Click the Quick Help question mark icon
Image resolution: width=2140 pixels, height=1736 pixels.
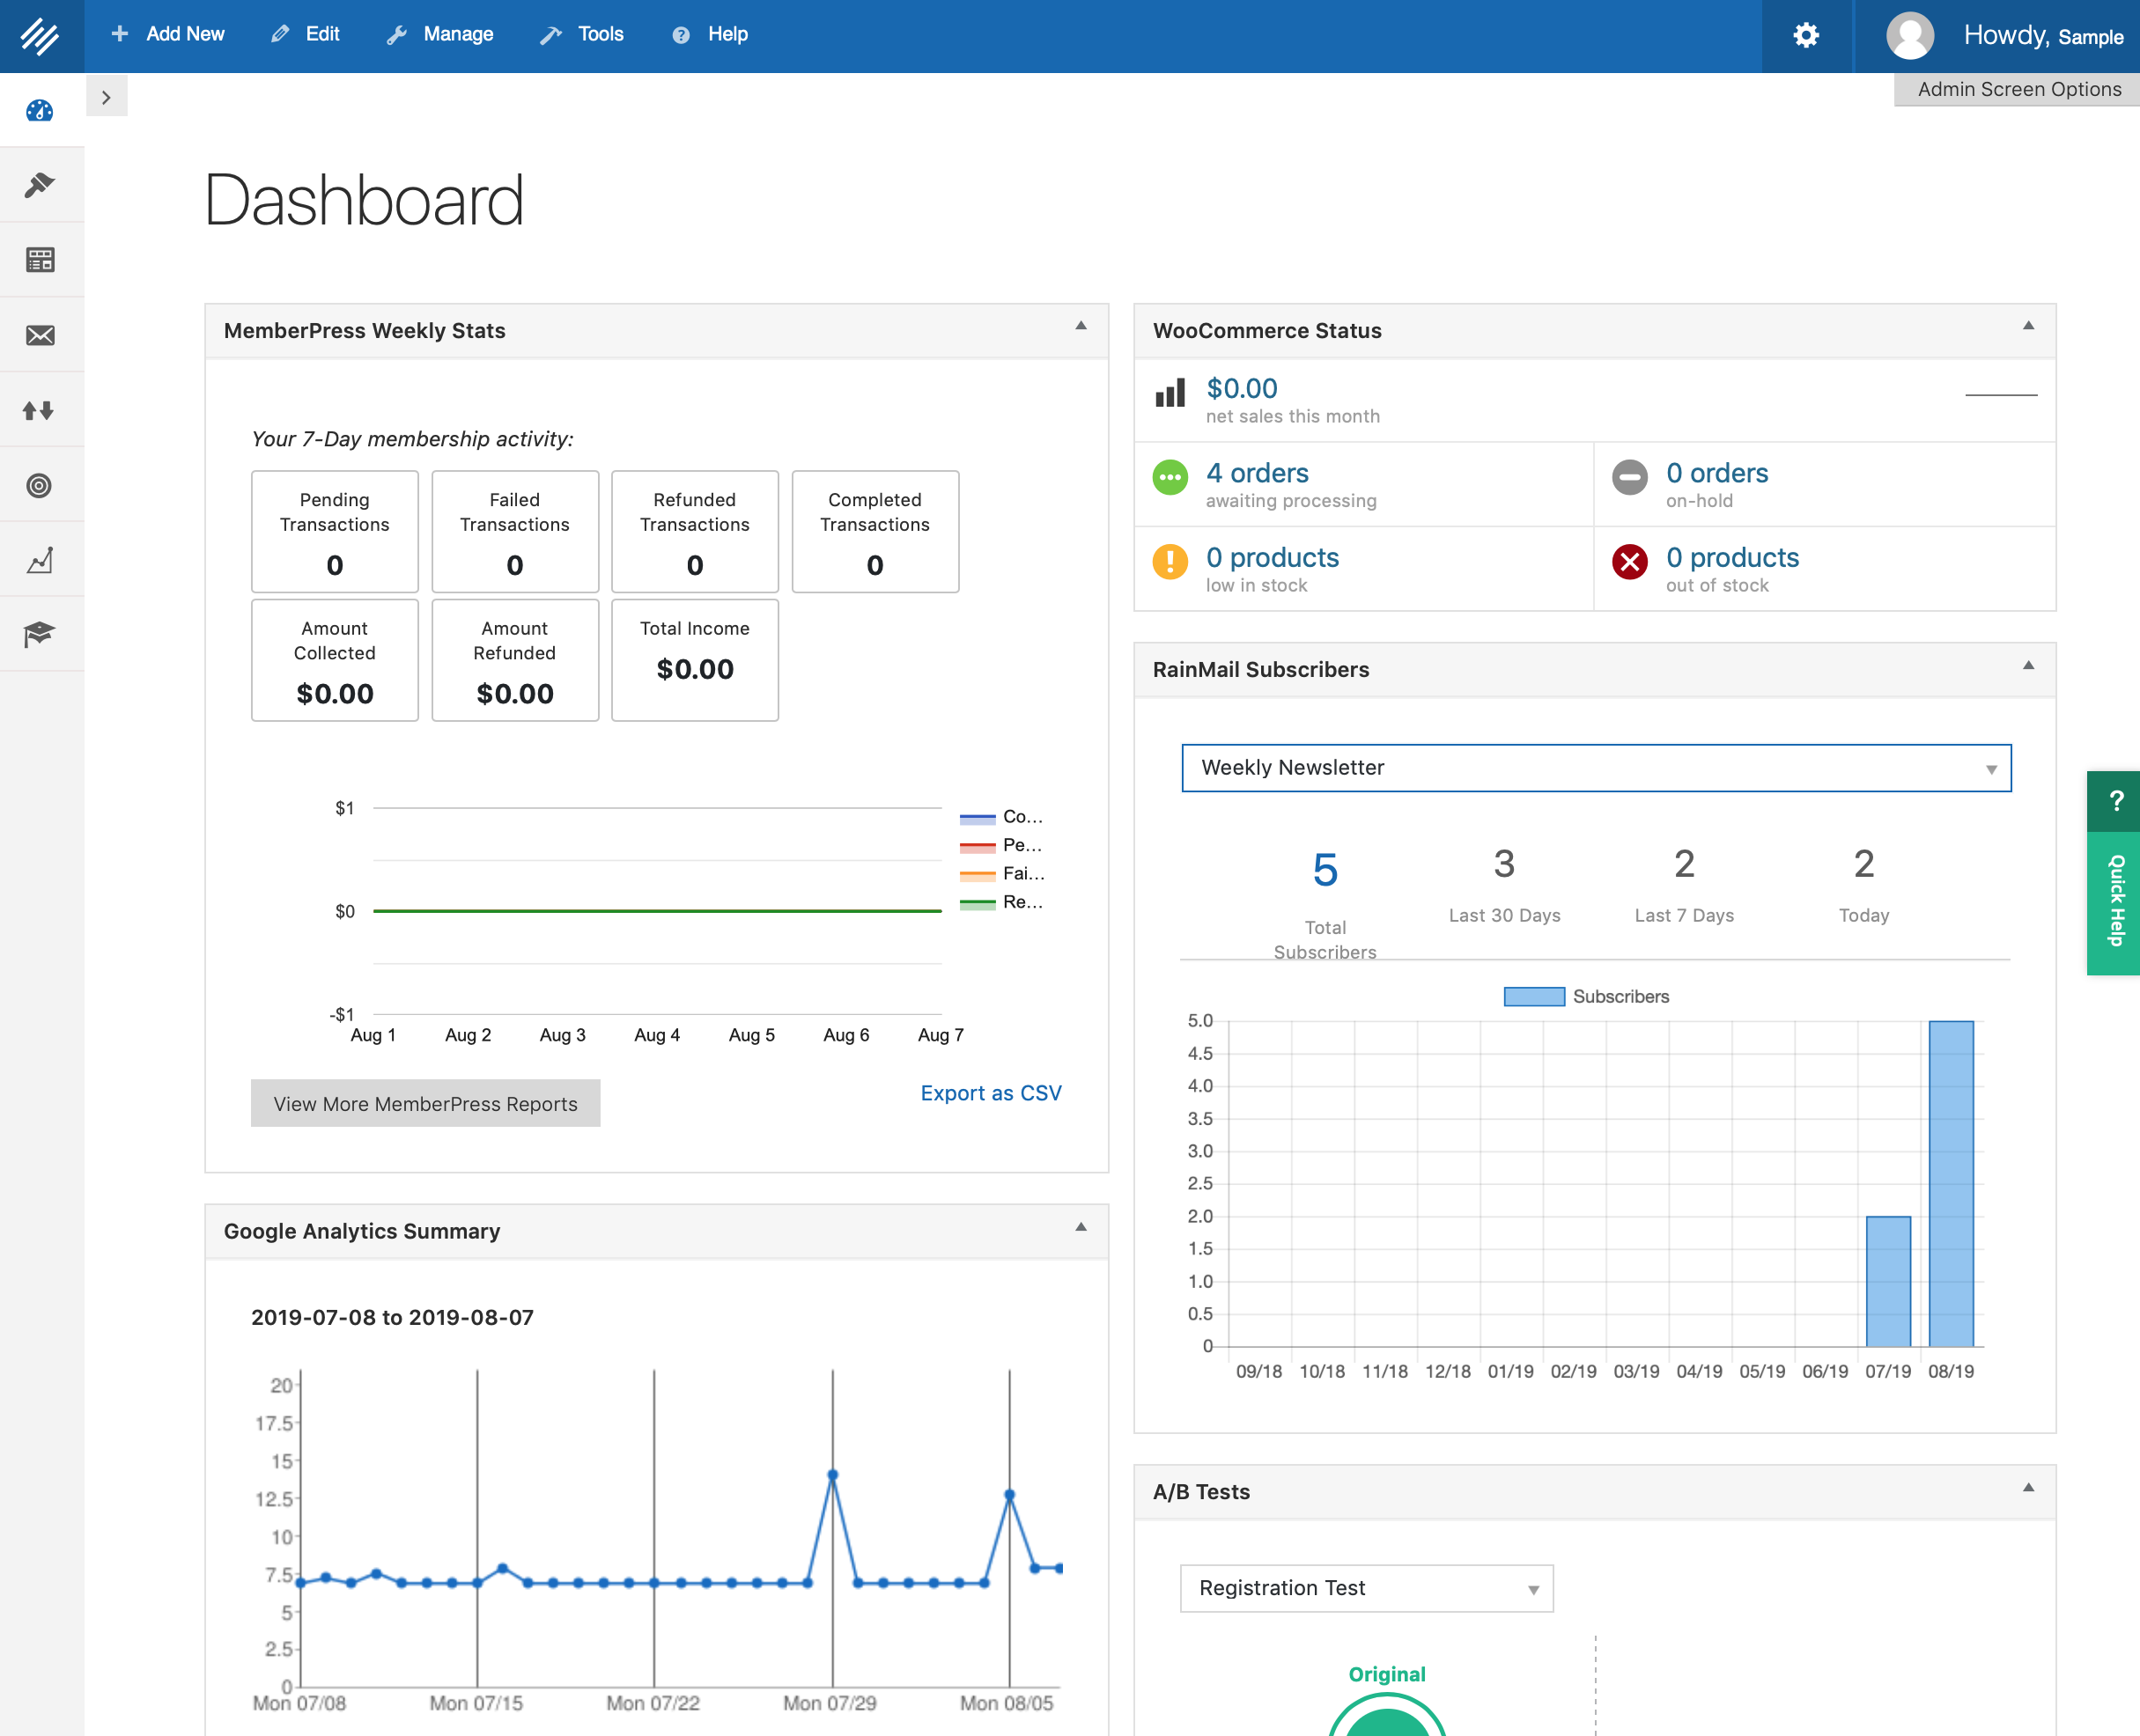pos(2116,801)
